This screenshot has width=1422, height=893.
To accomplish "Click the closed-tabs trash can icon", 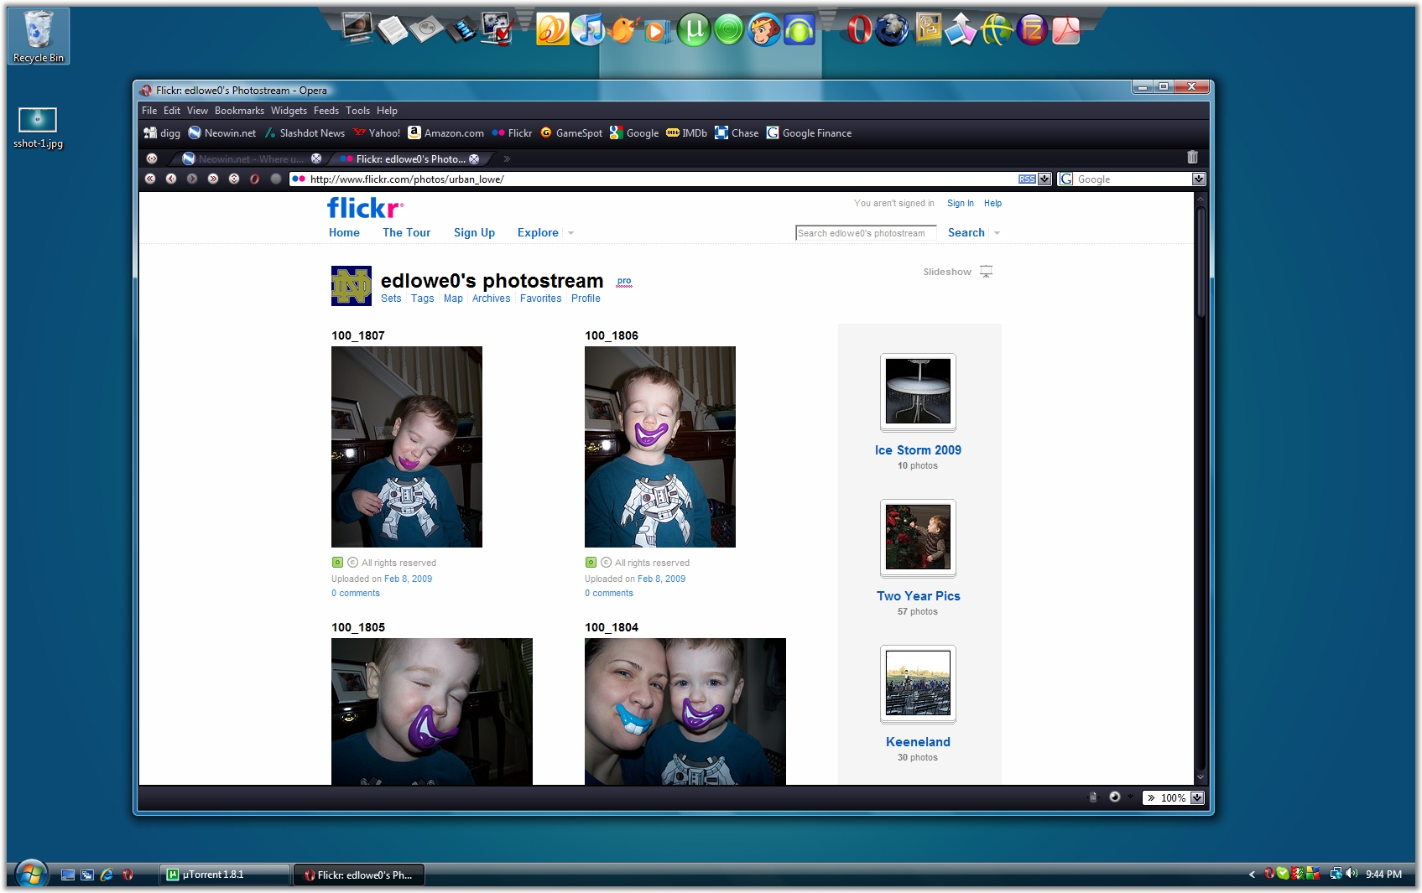I will (x=1192, y=158).
